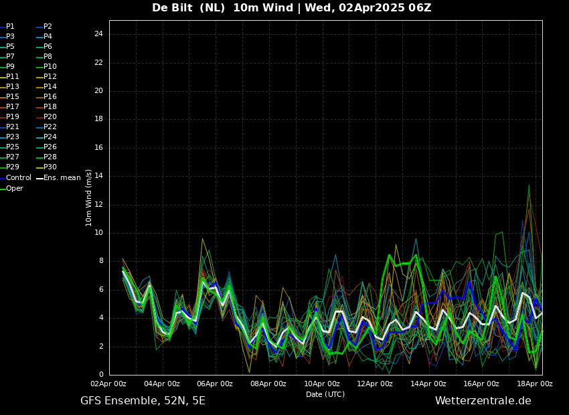The image size is (569, 415).
Task: Click the P10 legend entry
Action: click(50, 67)
